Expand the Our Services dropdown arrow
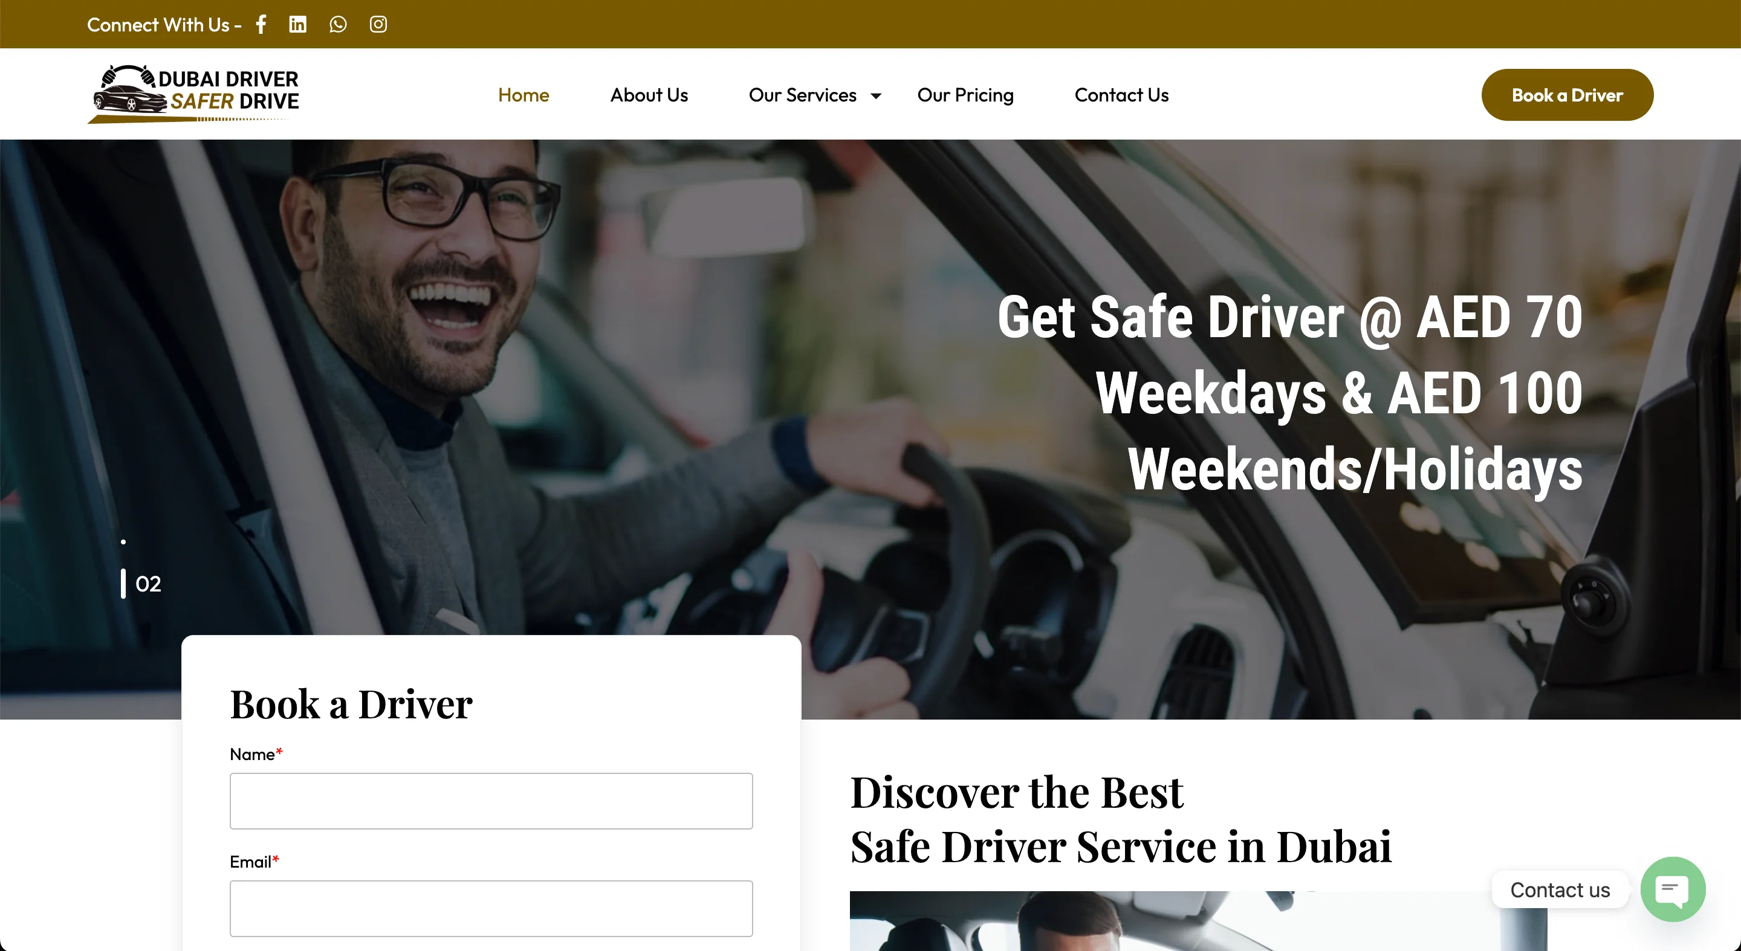This screenshot has width=1741, height=951. tap(876, 96)
